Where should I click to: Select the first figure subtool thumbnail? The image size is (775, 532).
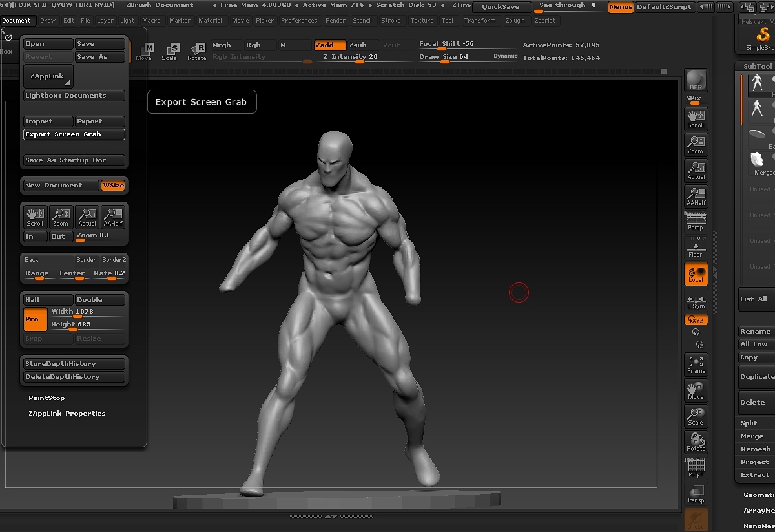pyautogui.click(x=758, y=85)
